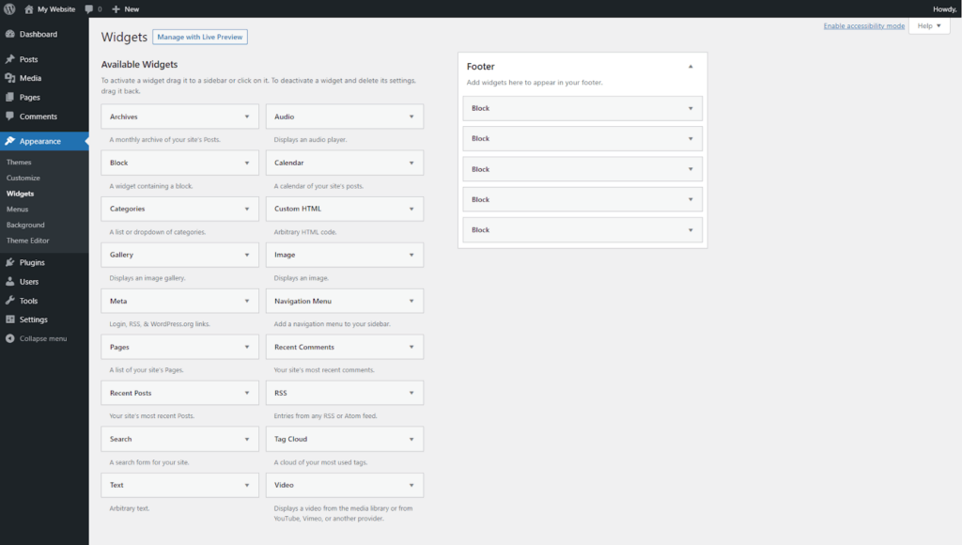Expand the Custom HTML widget arrow
The image size is (962, 545).
411,209
